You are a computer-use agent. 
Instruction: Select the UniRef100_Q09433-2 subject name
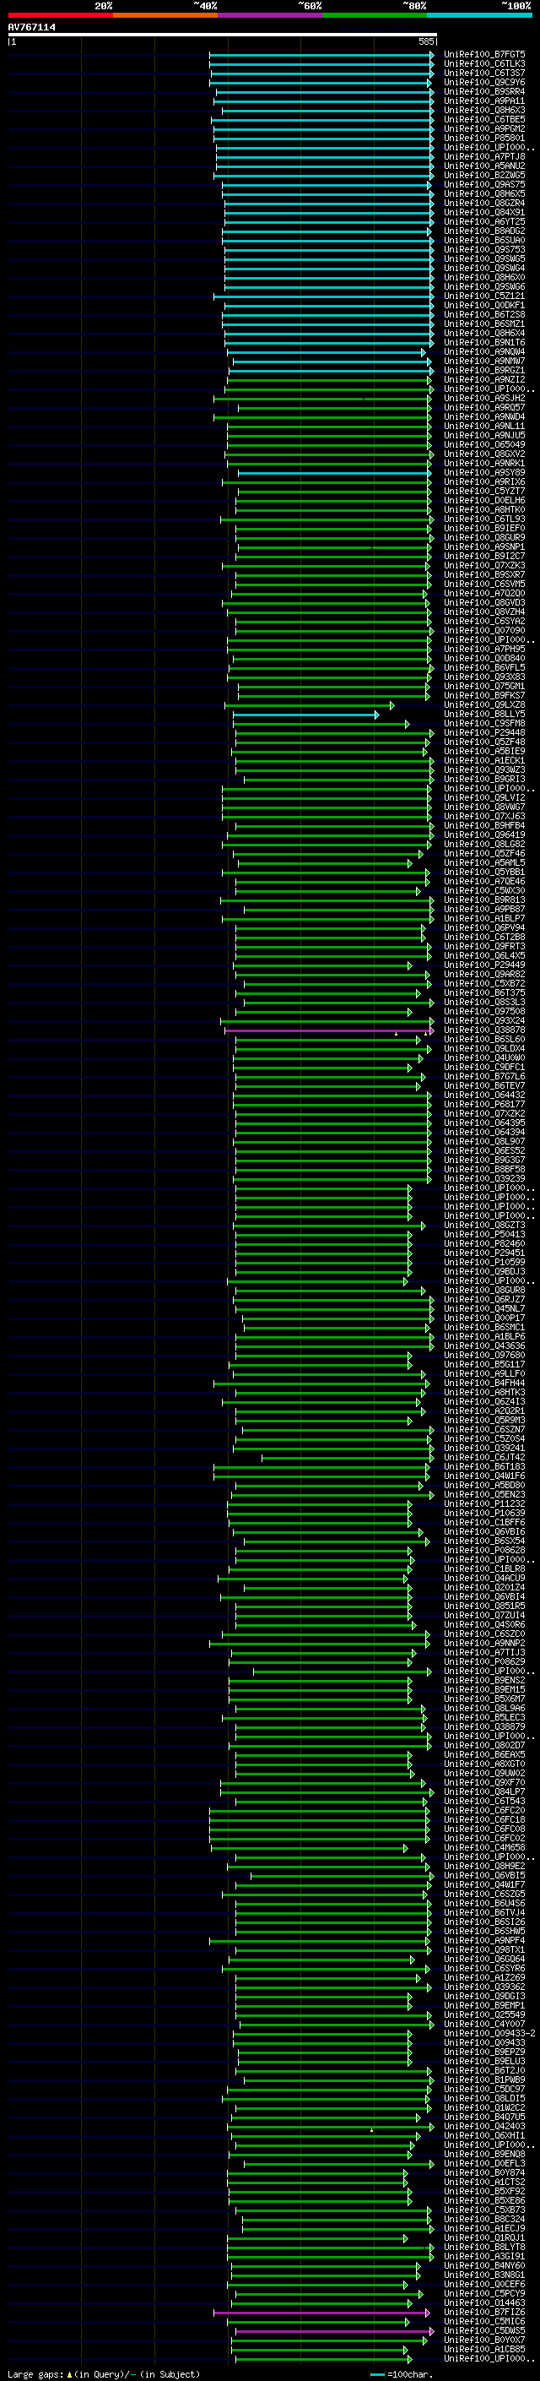490,2034
